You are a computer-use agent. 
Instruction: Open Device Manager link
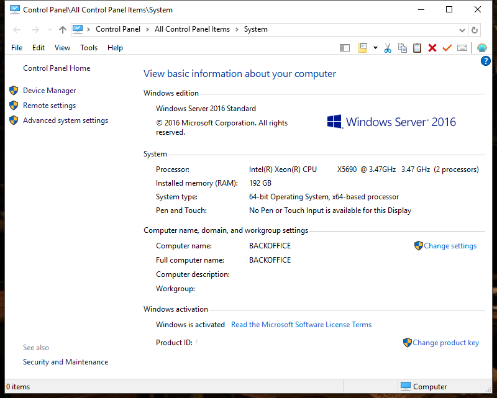click(x=50, y=91)
